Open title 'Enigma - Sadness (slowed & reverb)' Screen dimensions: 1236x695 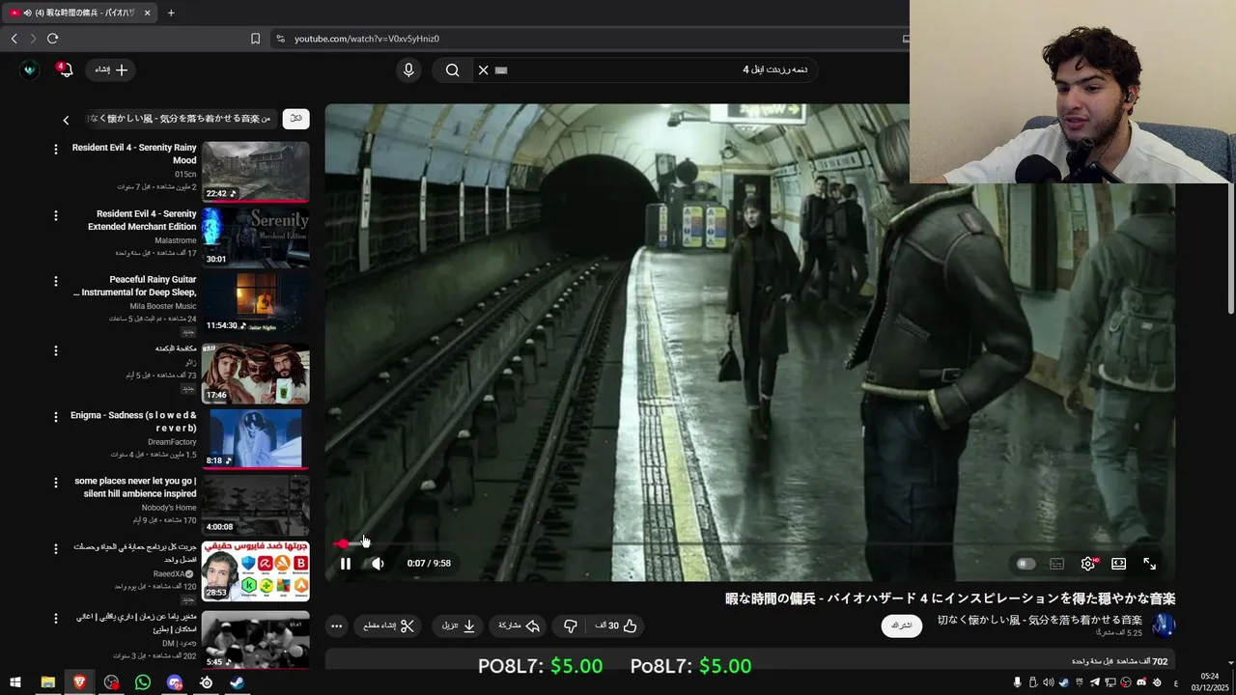[x=133, y=422]
